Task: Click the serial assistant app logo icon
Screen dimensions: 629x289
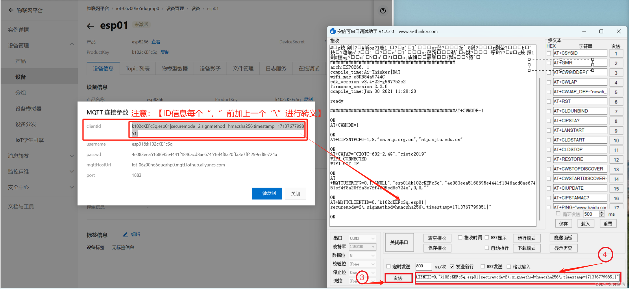Action: click(x=332, y=31)
